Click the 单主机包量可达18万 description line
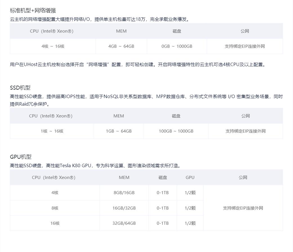This screenshot has width=293, height=252. [x=100, y=19]
